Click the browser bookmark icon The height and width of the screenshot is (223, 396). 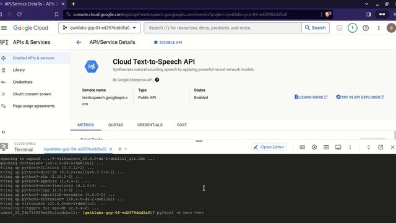tap(56, 14)
